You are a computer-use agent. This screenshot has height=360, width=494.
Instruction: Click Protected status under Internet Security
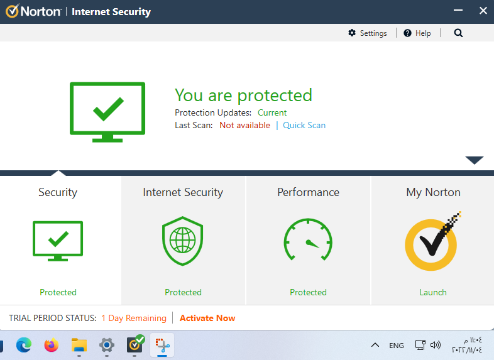tap(183, 292)
